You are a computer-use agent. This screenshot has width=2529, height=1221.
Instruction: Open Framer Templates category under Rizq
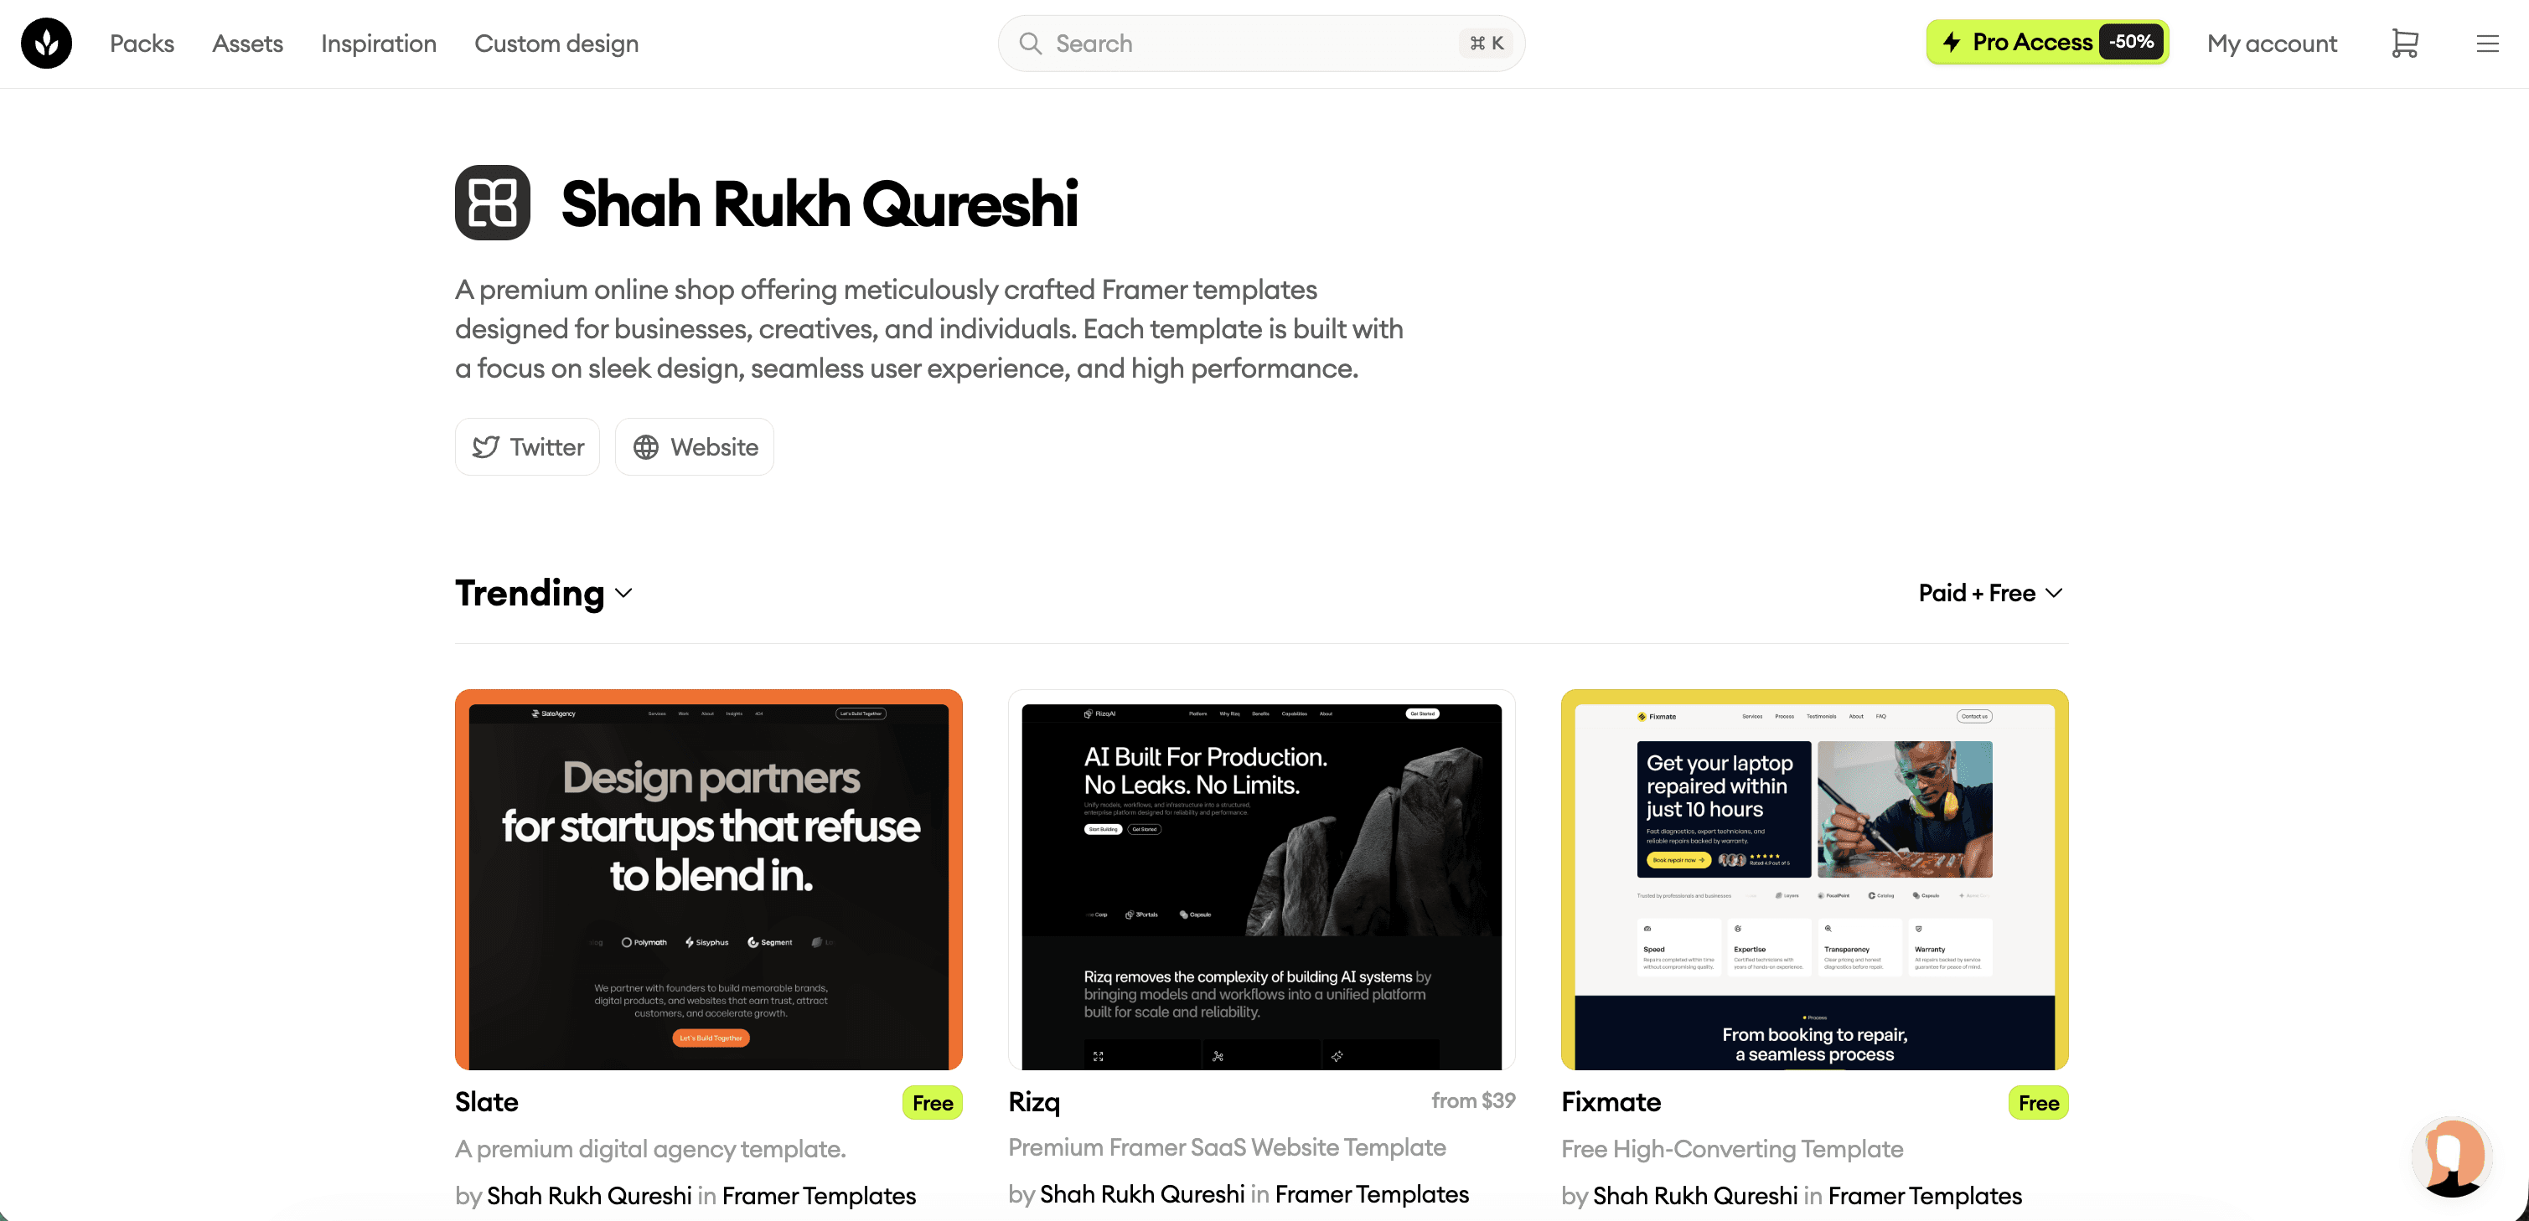tap(1373, 1193)
